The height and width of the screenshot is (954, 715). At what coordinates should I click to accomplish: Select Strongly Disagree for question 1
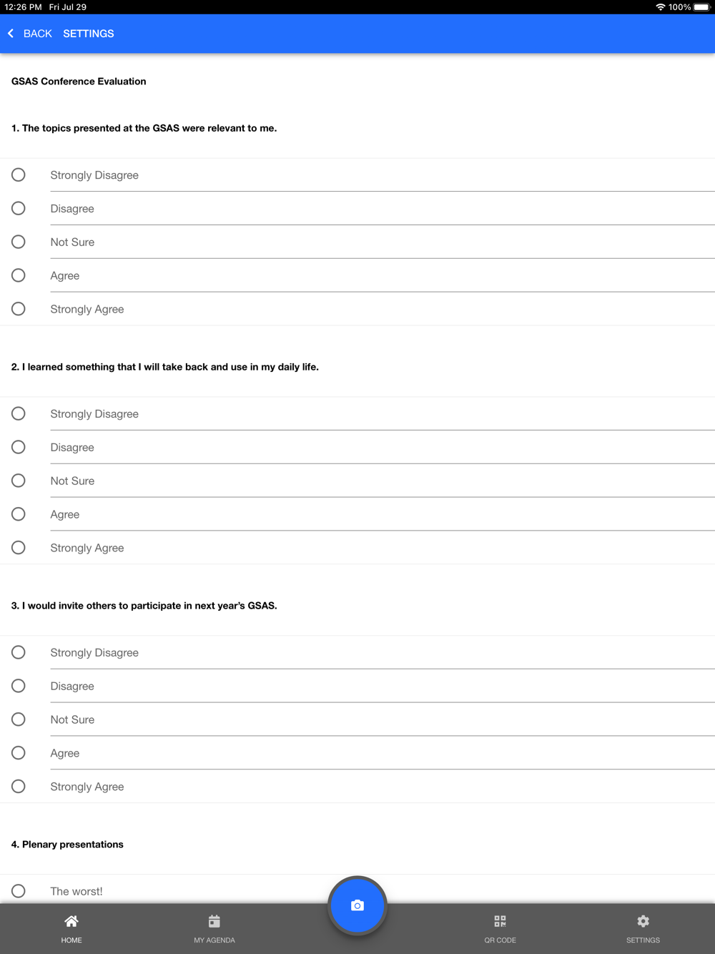[19, 175]
